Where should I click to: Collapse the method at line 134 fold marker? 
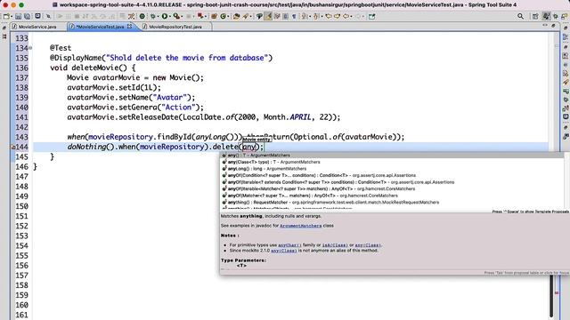click(x=30, y=48)
